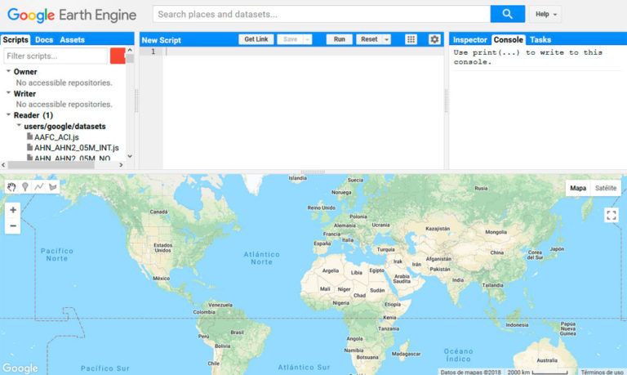Screen dimensions: 627x375
Task: Switch to the Assets tab
Action: (72, 39)
